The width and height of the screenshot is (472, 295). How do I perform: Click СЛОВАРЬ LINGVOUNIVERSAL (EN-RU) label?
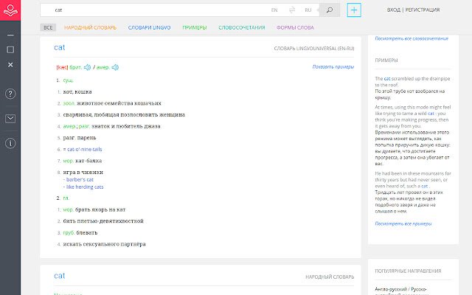314,49
